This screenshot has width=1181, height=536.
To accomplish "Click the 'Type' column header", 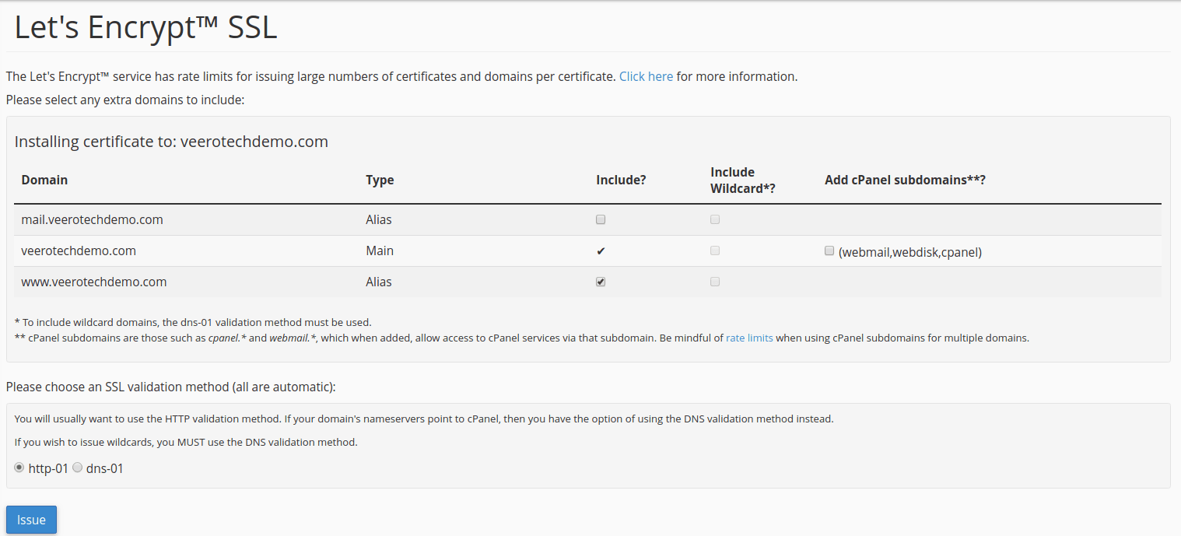I will pyautogui.click(x=380, y=180).
